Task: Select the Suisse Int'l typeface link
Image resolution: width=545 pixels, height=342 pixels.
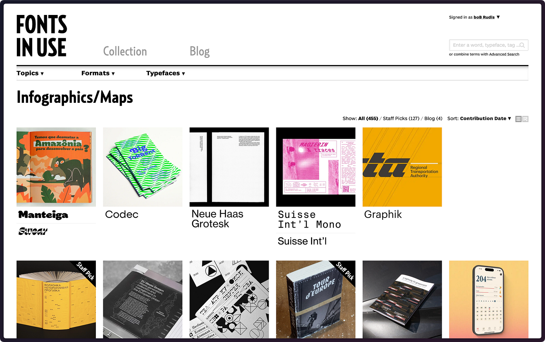Action: (x=302, y=241)
